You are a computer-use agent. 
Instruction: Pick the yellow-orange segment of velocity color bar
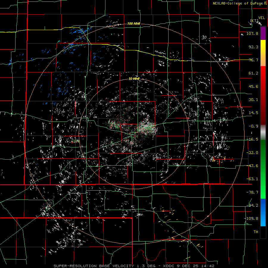[x=263, y=53]
